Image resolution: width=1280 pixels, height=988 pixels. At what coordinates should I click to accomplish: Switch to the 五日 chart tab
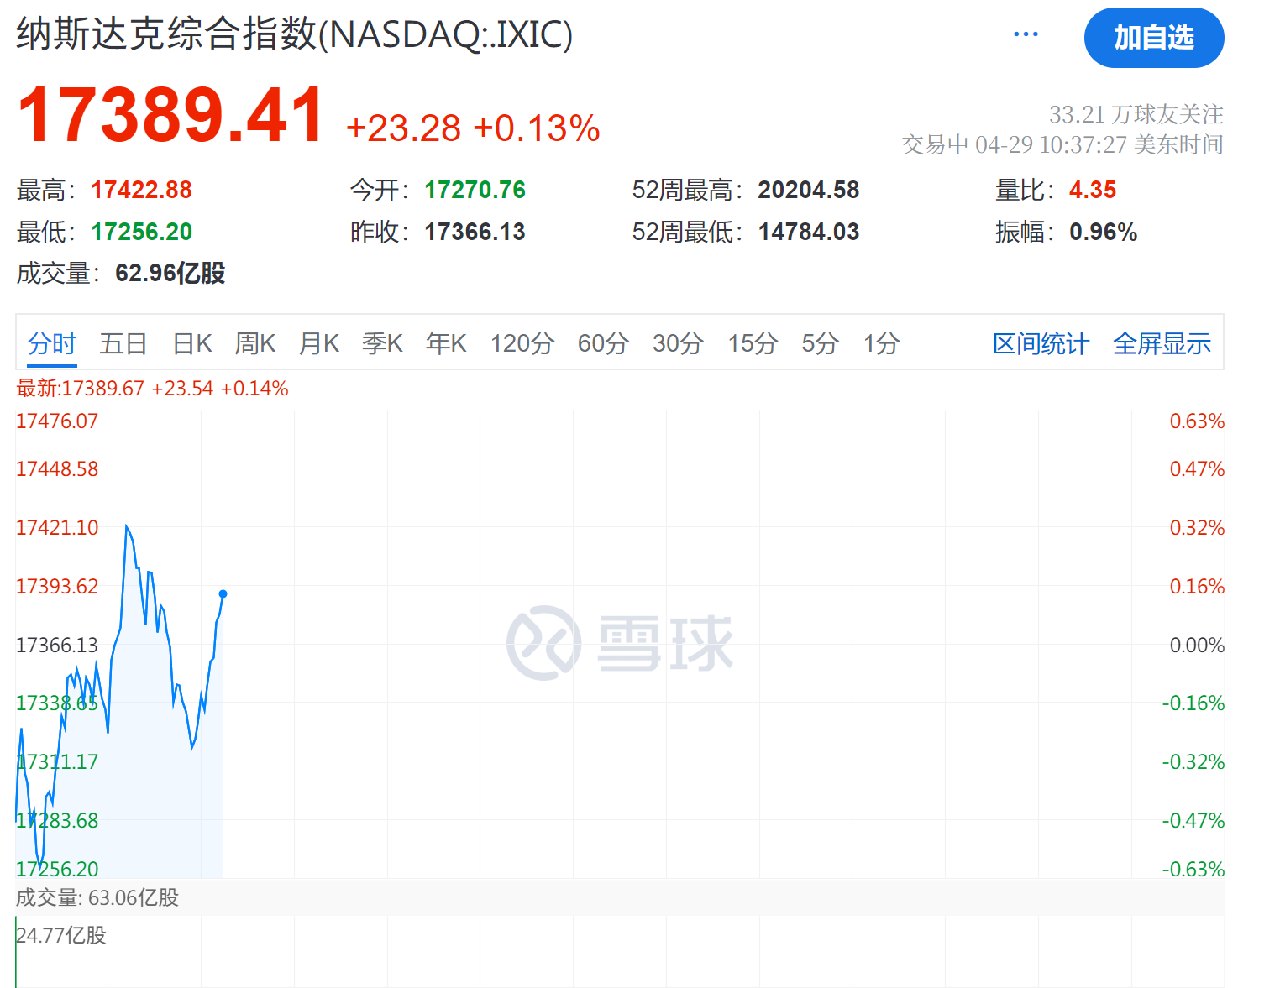[123, 343]
